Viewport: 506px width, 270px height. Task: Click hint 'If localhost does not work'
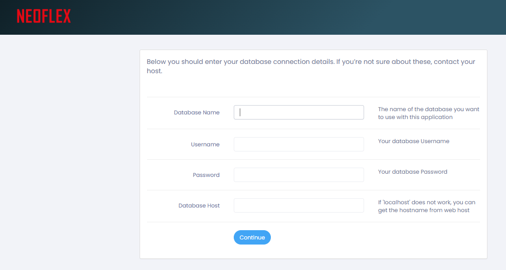[427, 206]
